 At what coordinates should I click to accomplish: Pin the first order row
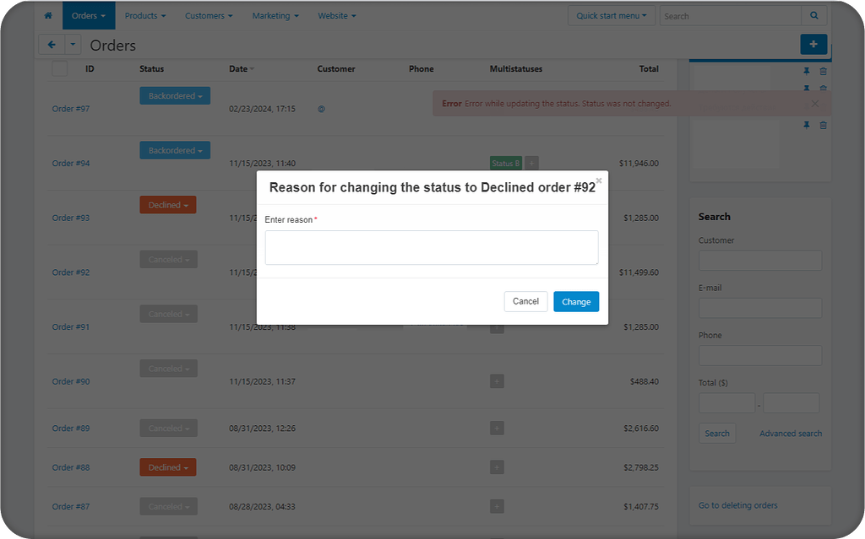point(808,71)
